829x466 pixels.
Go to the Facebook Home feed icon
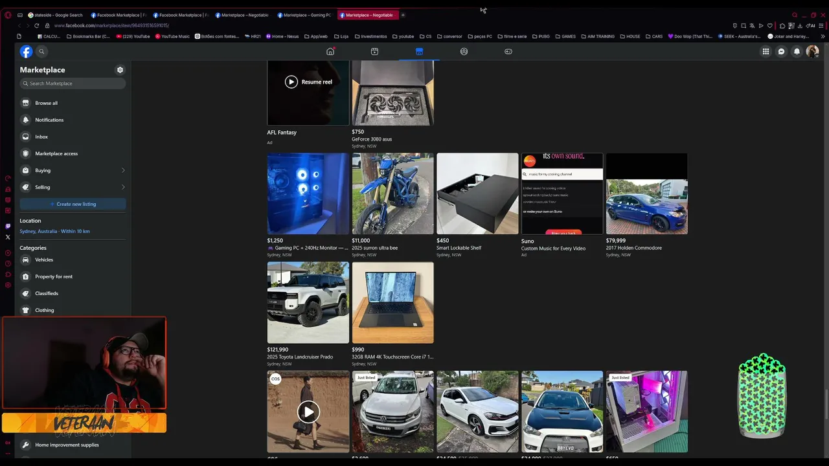pyautogui.click(x=330, y=52)
